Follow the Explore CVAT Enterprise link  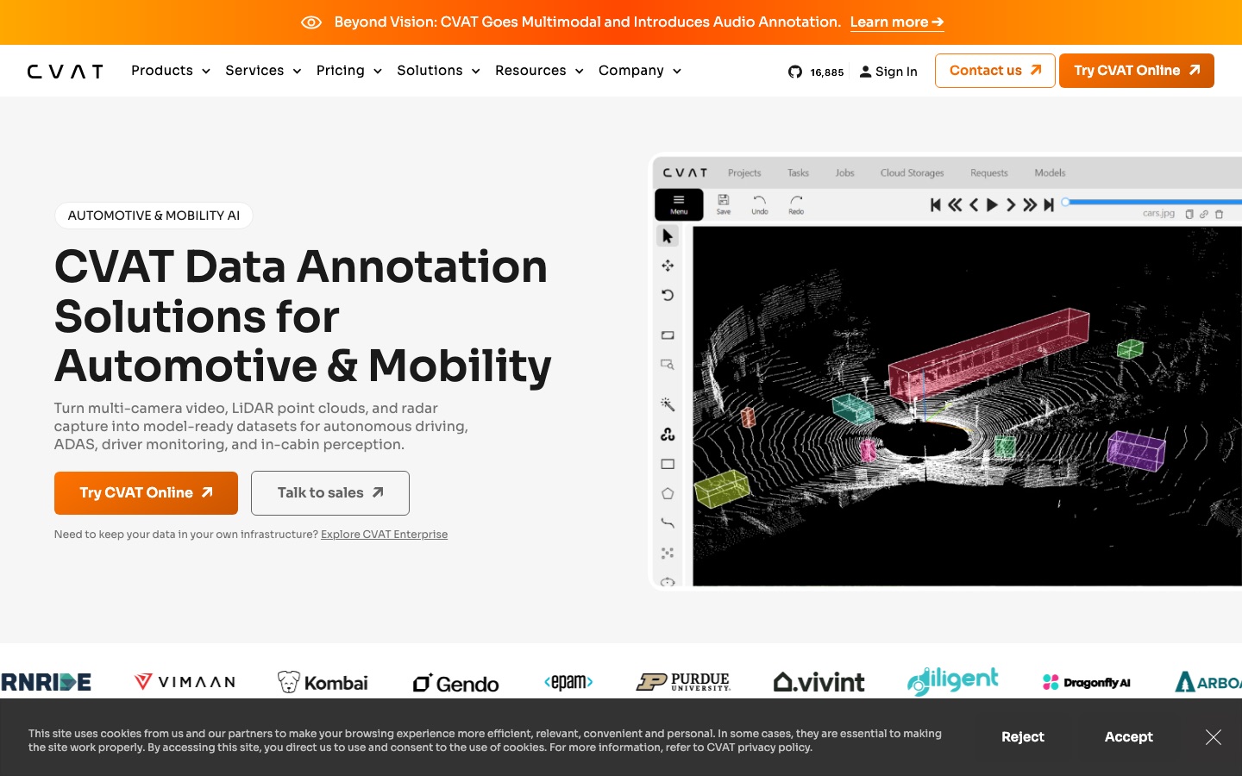[384, 535]
